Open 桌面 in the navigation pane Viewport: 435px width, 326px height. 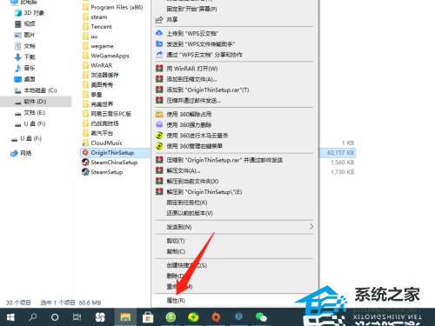25,79
